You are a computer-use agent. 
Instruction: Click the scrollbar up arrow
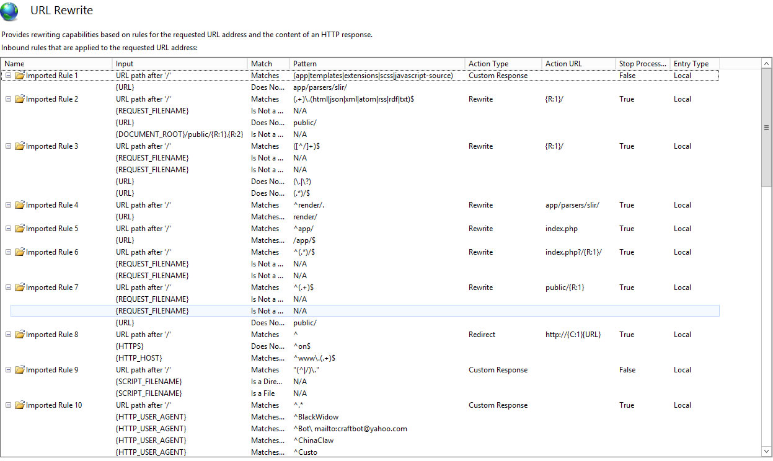(x=766, y=64)
